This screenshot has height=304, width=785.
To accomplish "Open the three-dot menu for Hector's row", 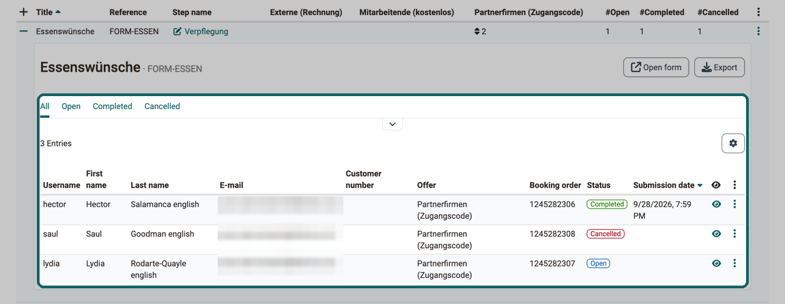I will click(x=734, y=204).
